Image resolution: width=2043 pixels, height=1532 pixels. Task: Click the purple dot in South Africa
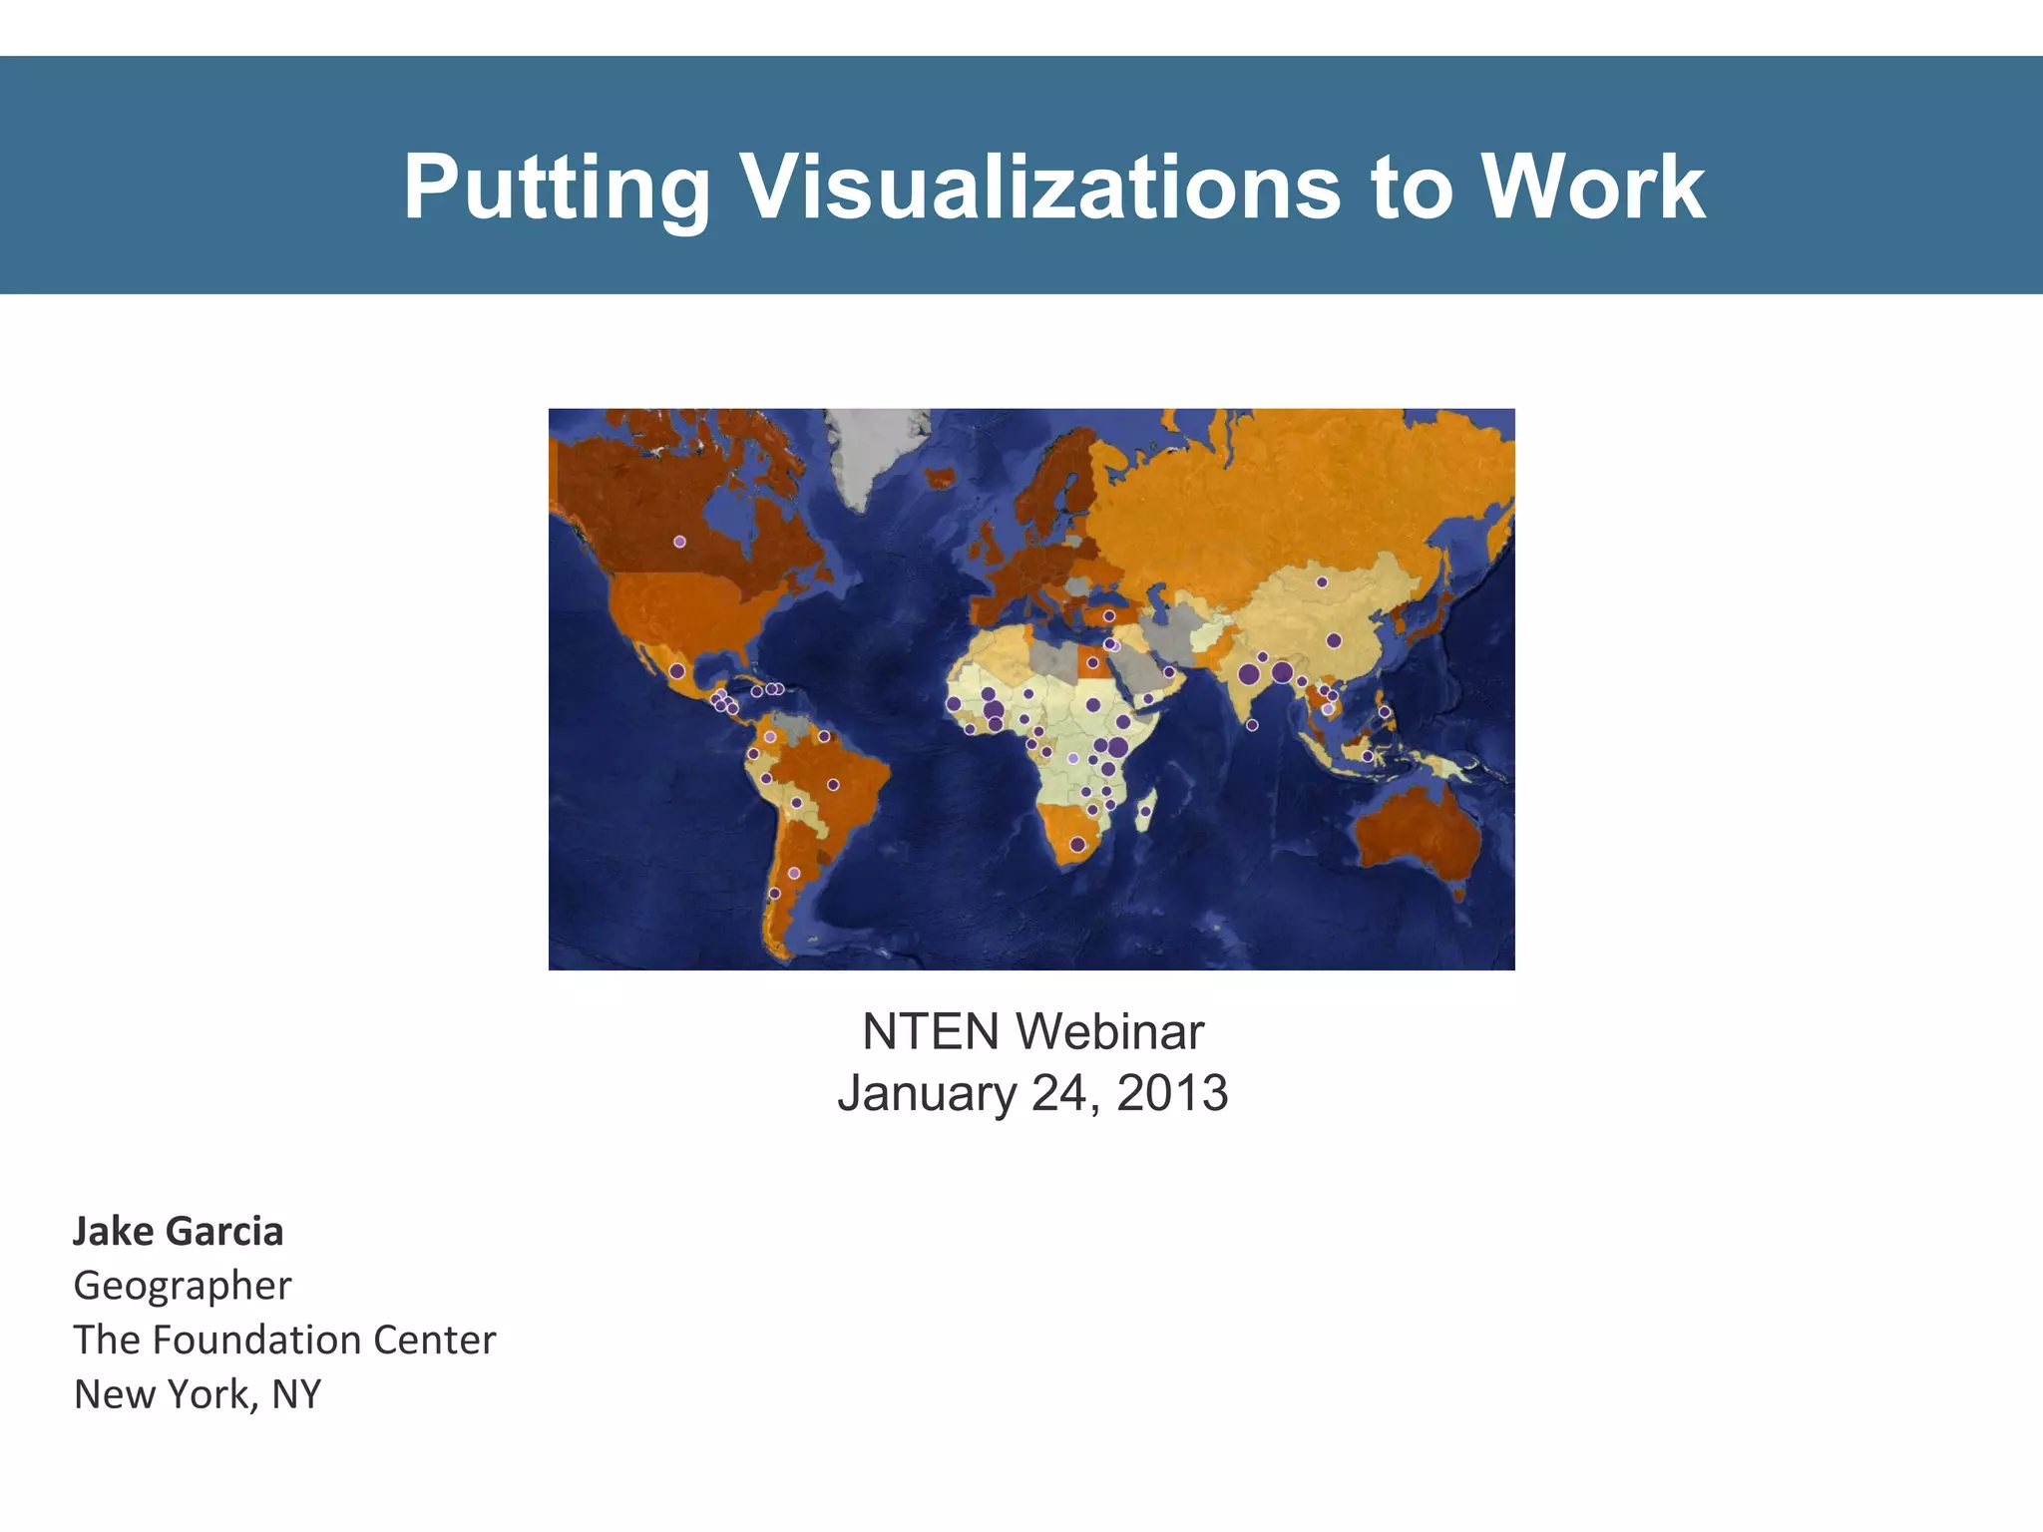[1077, 844]
